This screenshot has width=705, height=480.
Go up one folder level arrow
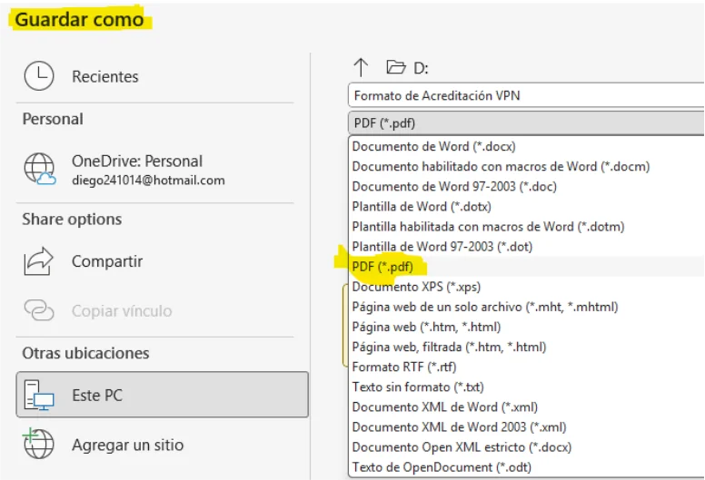tap(361, 68)
